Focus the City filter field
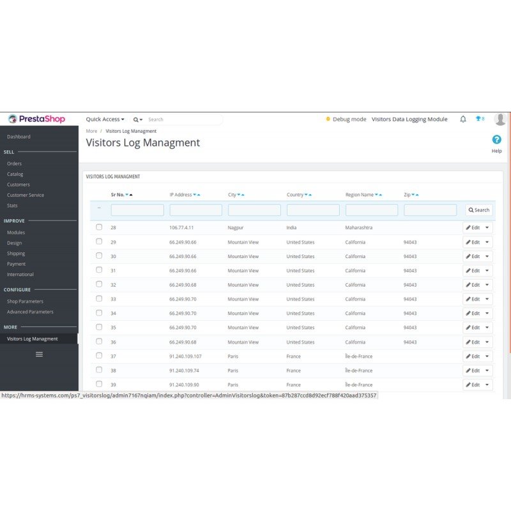The image size is (511, 511). [254, 210]
